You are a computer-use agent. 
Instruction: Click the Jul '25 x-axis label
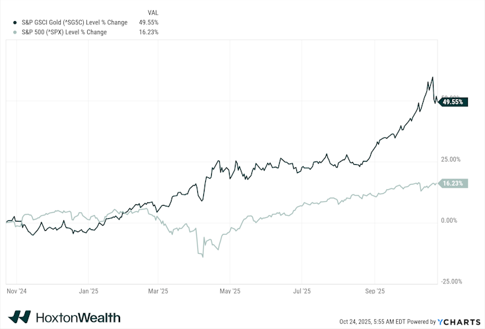[x=302, y=290]
